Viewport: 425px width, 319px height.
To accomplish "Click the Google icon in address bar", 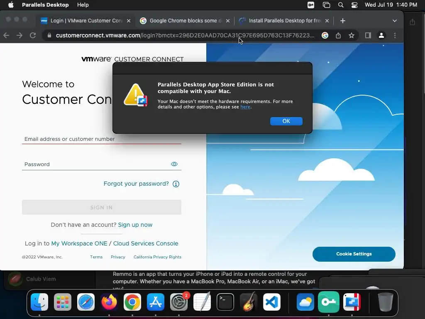I will click(x=325, y=35).
